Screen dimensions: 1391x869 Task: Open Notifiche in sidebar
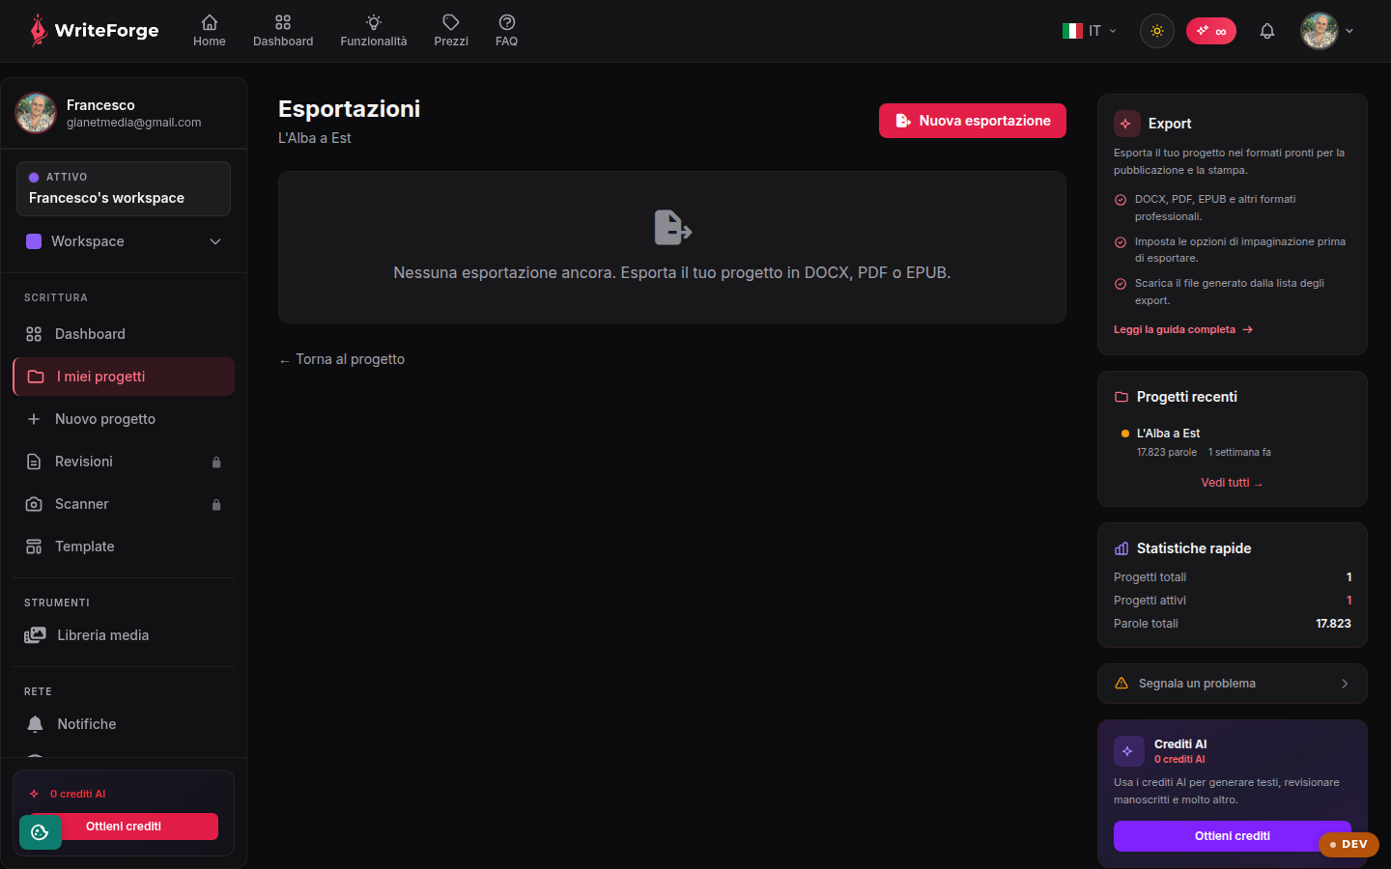point(124,724)
